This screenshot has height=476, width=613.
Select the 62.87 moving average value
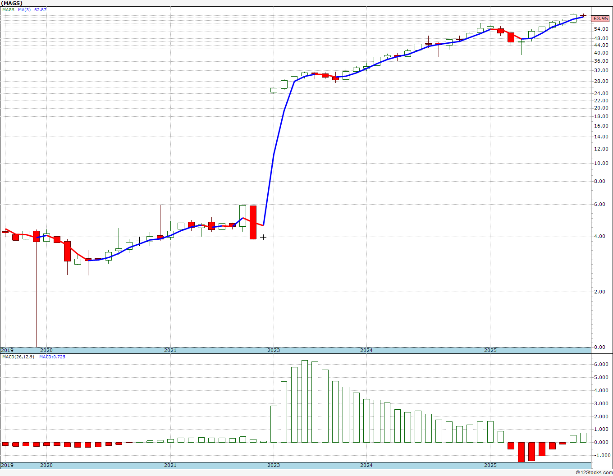click(41, 9)
